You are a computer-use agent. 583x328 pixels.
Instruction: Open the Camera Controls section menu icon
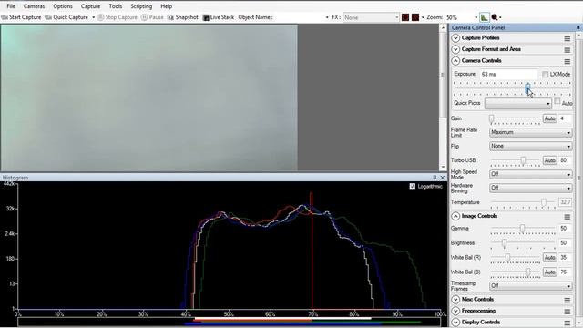(567, 61)
